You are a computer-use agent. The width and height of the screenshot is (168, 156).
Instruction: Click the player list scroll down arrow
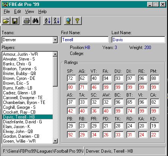(55, 141)
